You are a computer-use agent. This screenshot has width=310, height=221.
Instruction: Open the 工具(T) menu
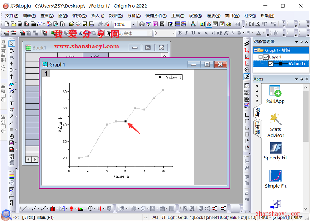[177, 16]
